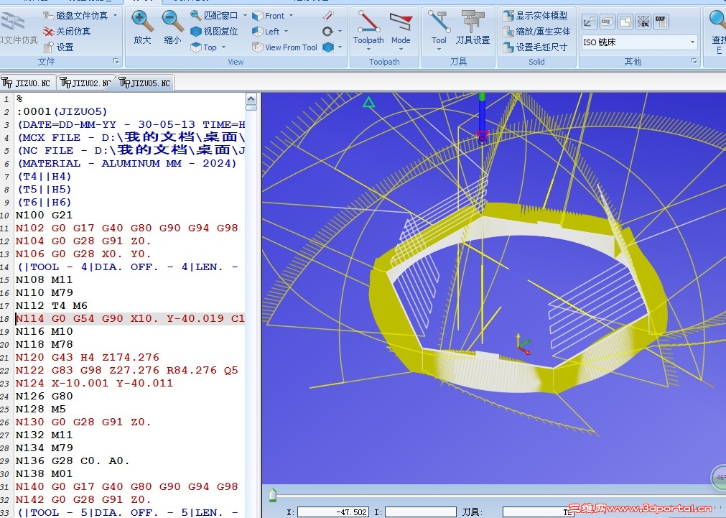
Task: Click the rotate view icon
Action: pyautogui.click(x=327, y=32)
